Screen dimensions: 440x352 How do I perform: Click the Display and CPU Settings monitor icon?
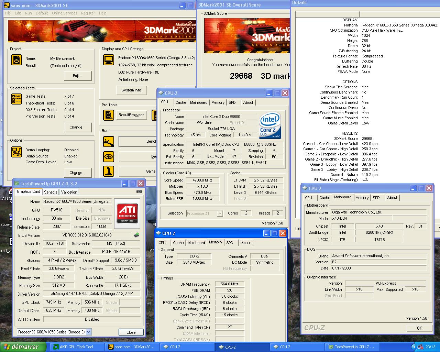109,60
